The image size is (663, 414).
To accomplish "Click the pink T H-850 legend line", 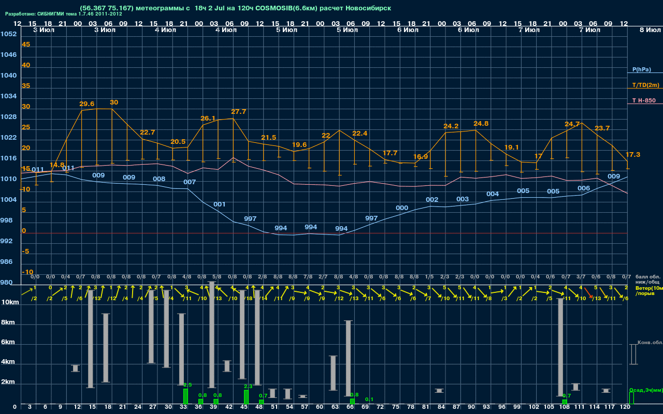I will (x=645, y=104).
